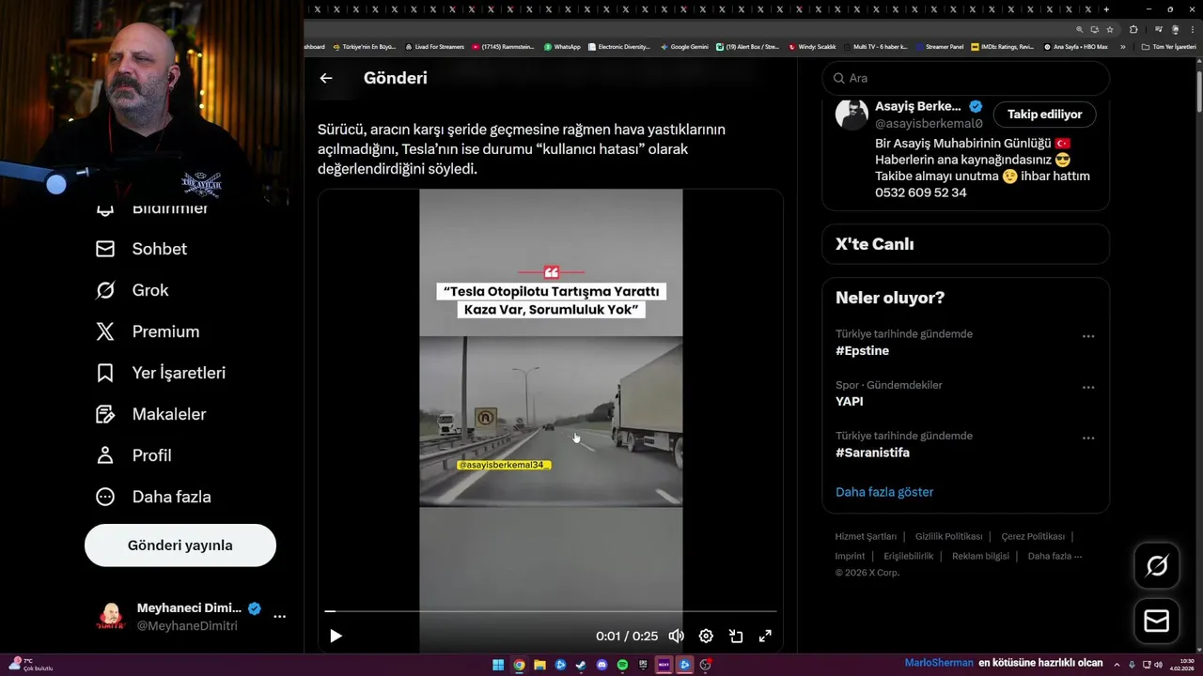Viewport: 1203px width, 676px height.
Task: Open Çerez Politikası footer link
Action: 1033,536
